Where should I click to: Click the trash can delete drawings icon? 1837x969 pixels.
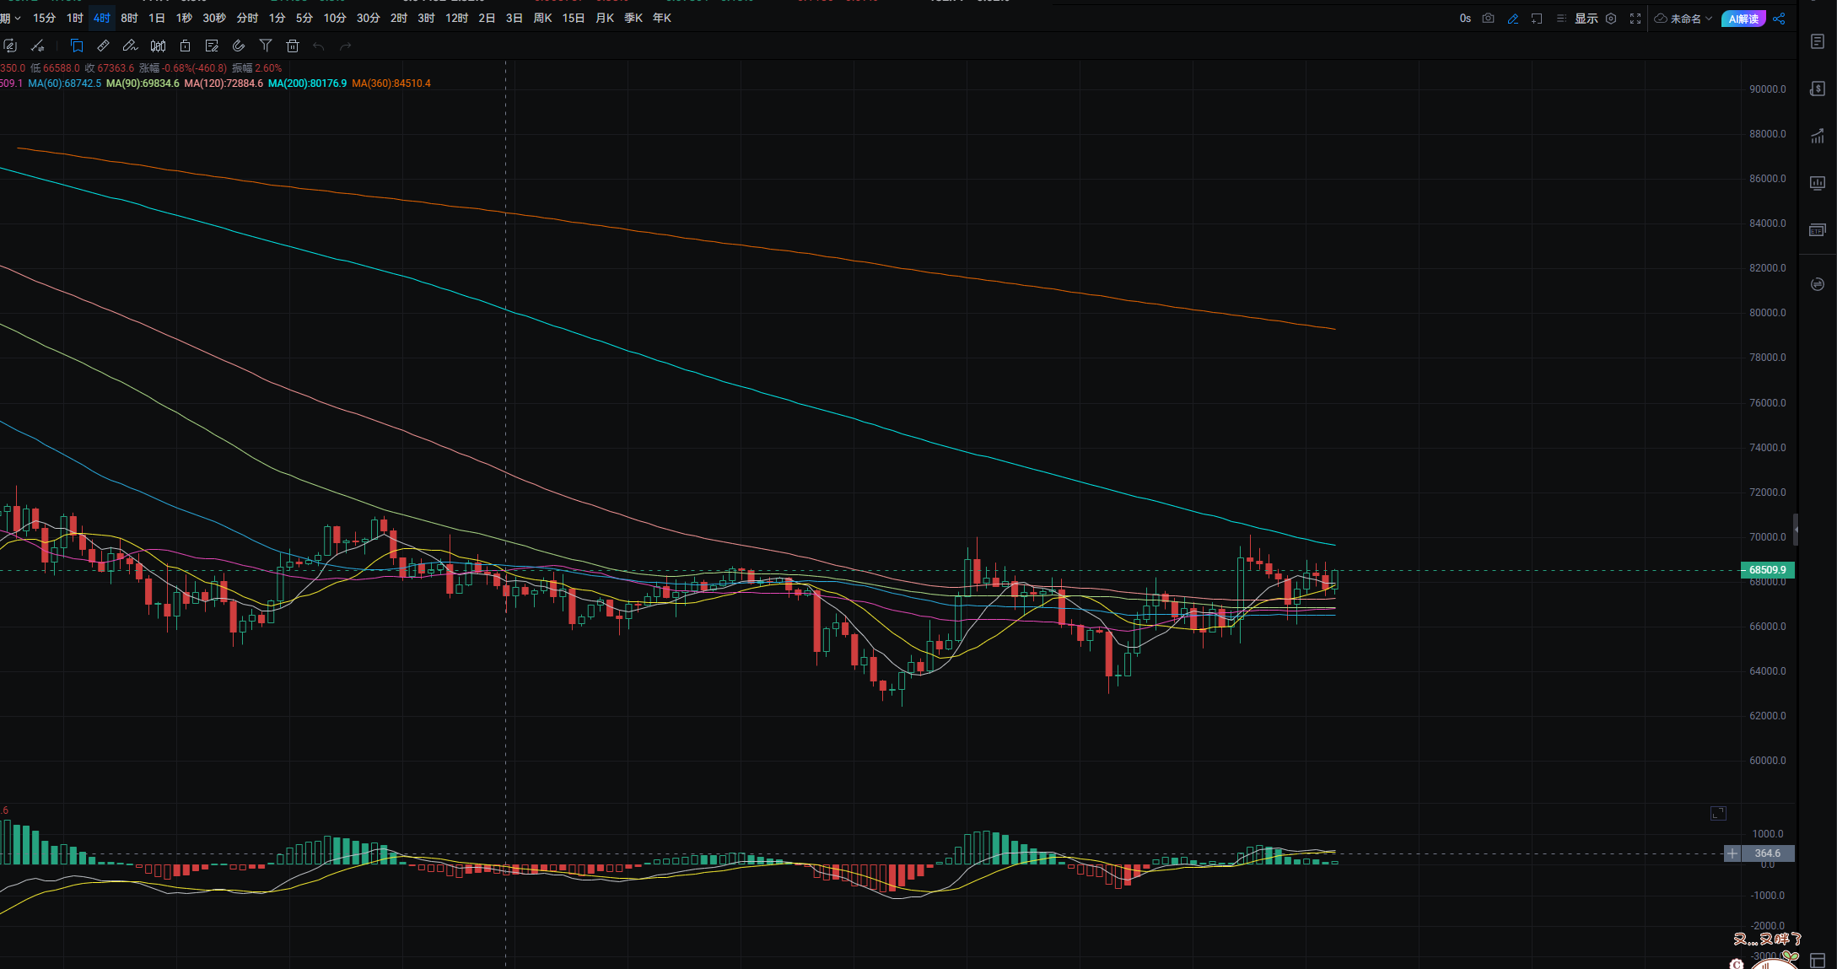[293, 46]
